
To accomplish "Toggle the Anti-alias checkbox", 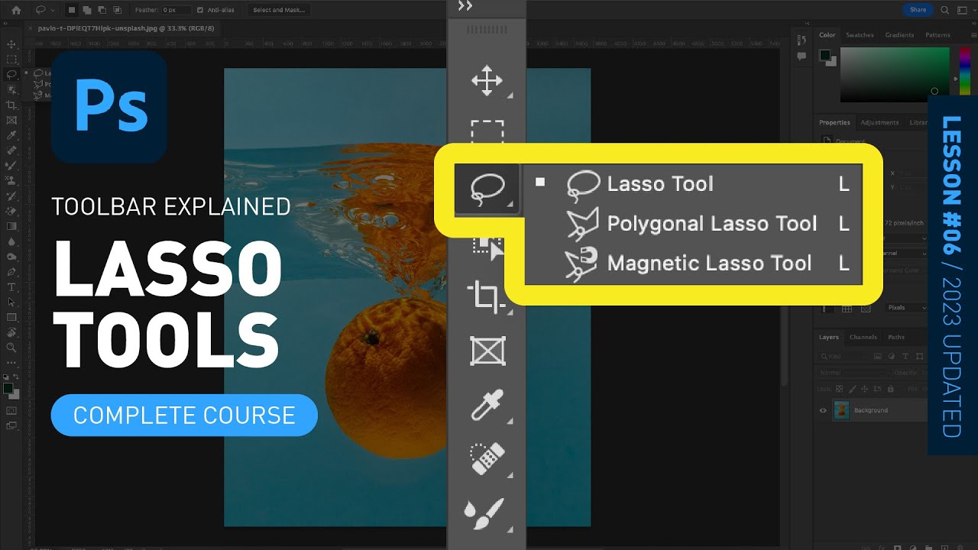I will coord(200,10).
